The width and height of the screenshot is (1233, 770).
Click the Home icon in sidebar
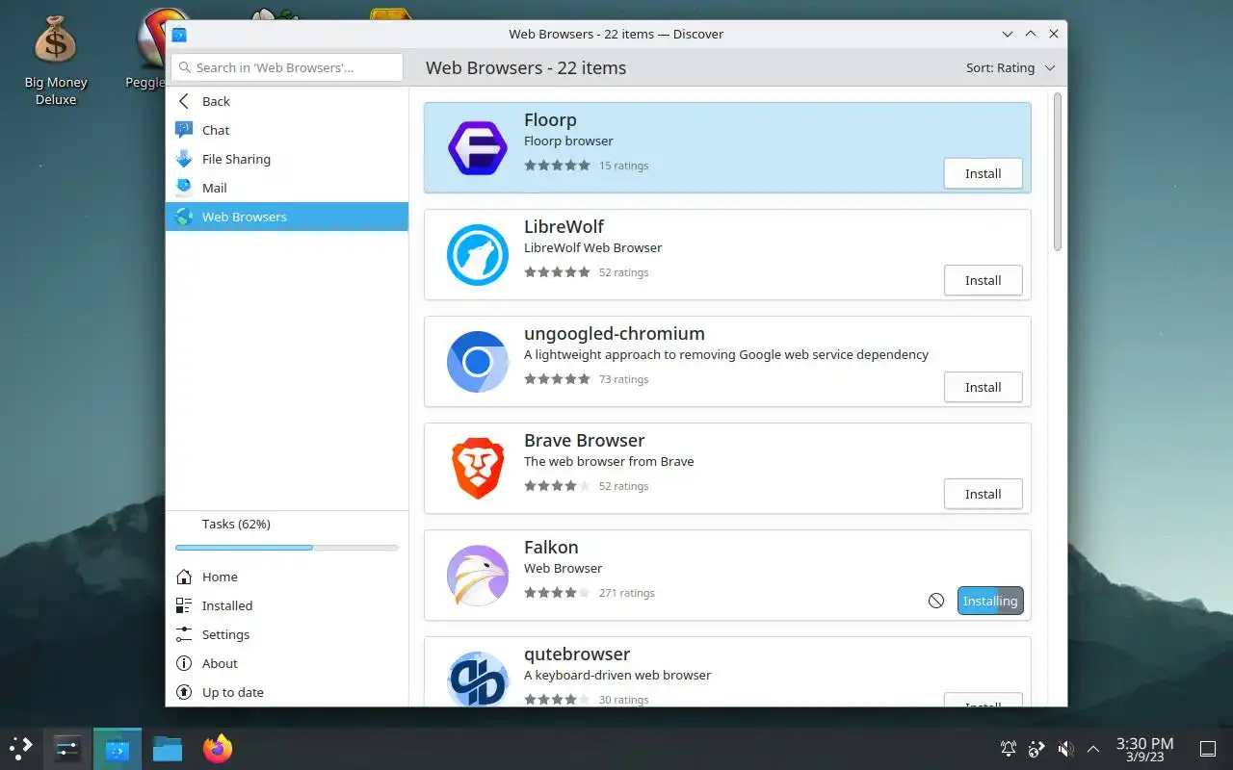click(184, 577)
